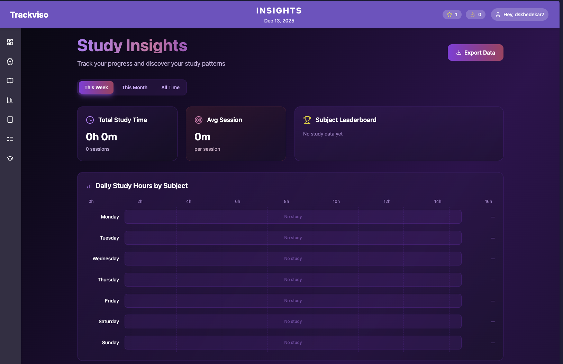Screen dimensions: 563x364
Task: Click Monday's No study row in the chart
Action: coord(293,217)
